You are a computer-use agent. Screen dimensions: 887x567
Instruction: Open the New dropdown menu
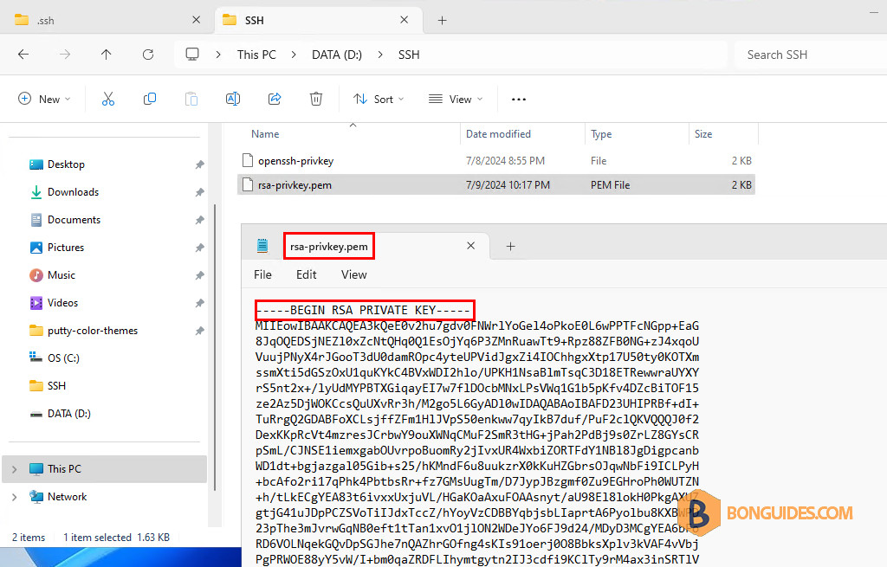[x=45, y=99]
